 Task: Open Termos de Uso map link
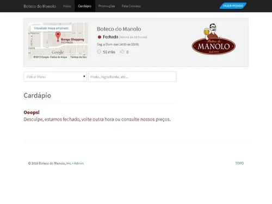78,57
